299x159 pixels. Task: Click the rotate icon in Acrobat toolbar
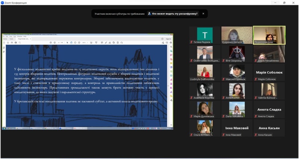[x=121, y=42]
